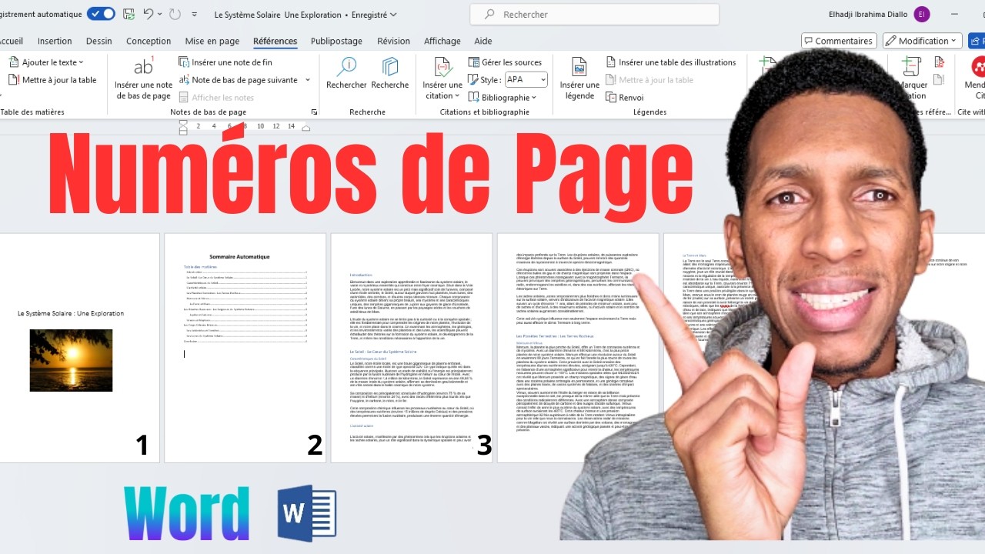Image resolution: width=985 pixels, height=554 pixels.
Task: Open the Notes de bas de page dialog launcher
Action: (x=314, y=112)
